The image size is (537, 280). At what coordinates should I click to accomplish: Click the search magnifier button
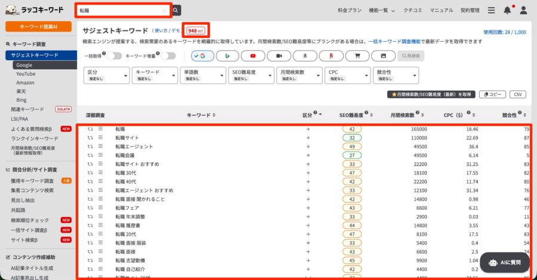pyautogui.click(x=175, y=10)
